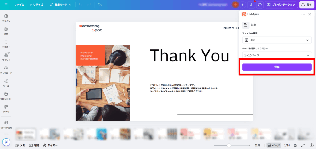Click the 共有 share button

(307, 5)
